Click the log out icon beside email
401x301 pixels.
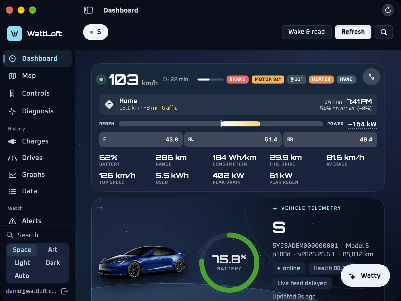coord(65,291)
